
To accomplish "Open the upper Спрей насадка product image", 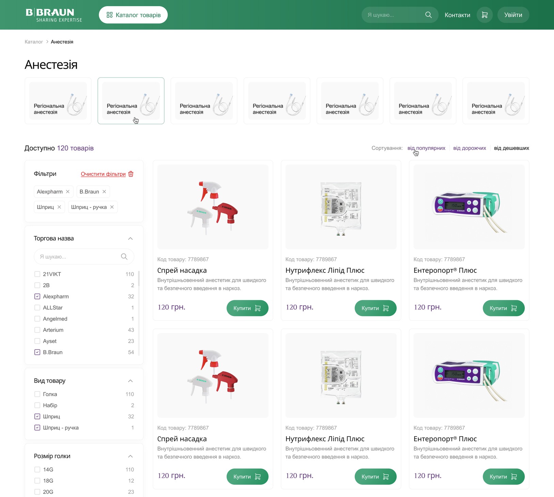I will pos(213,207).
